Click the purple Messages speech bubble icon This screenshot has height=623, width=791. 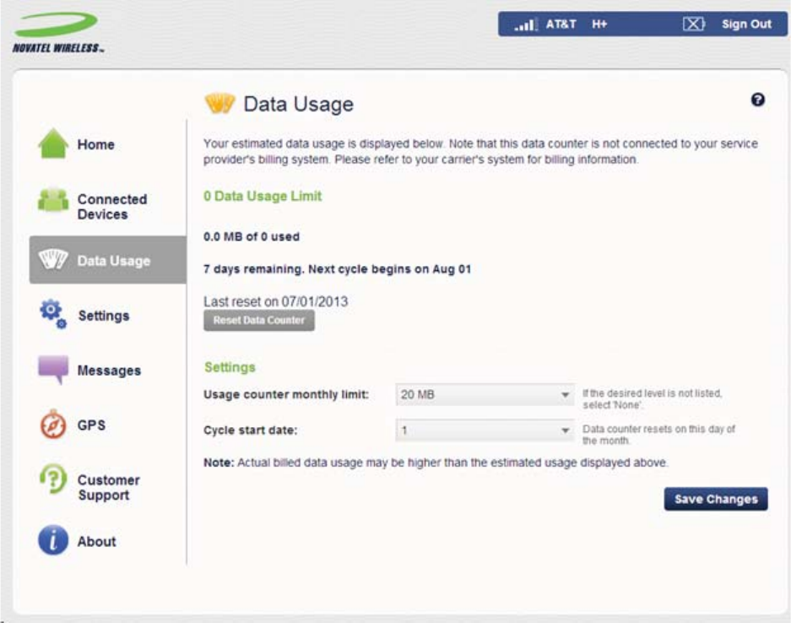(x=53, y=370)
